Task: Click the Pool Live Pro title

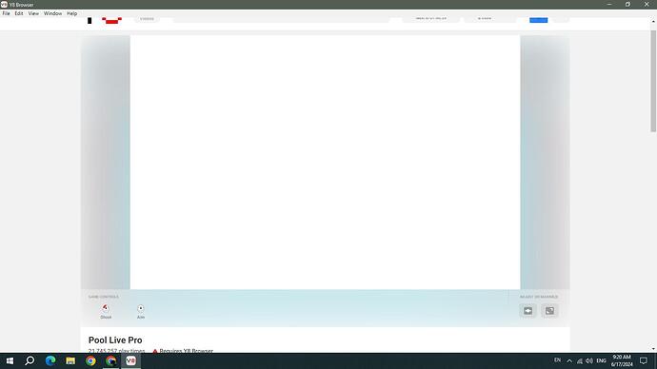Action: tap(115, 340)
